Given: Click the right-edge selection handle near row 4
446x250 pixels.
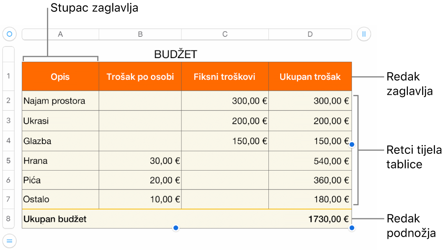Looking at the screenshot, I should (352, 144).
